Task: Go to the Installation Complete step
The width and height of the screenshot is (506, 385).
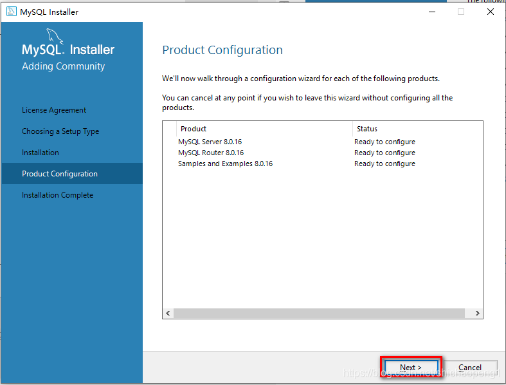Action: coord(57,195)
